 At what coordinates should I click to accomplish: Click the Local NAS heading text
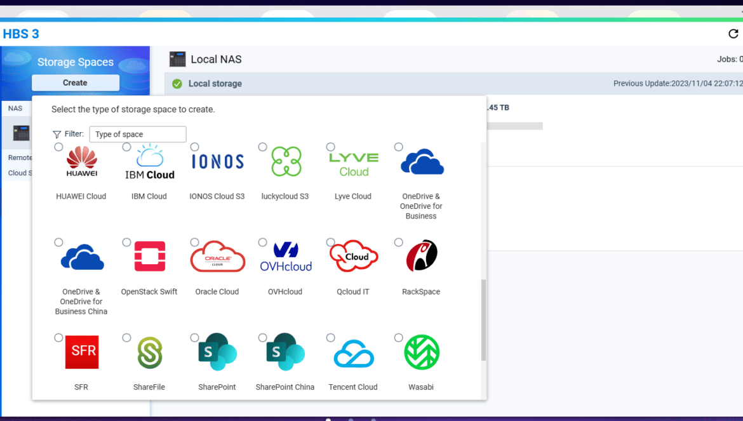click(x=216, y=60)
